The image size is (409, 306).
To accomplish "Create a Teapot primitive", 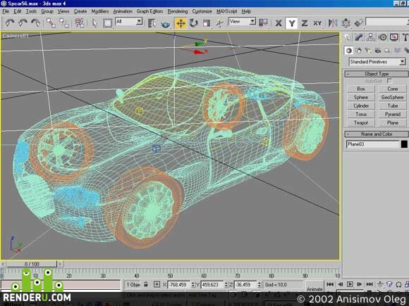I will point(361,122).
